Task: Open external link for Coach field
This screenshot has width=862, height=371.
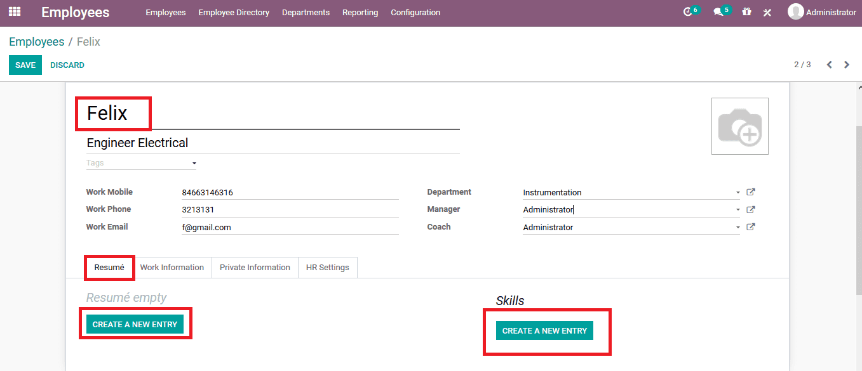Action: 750,227
